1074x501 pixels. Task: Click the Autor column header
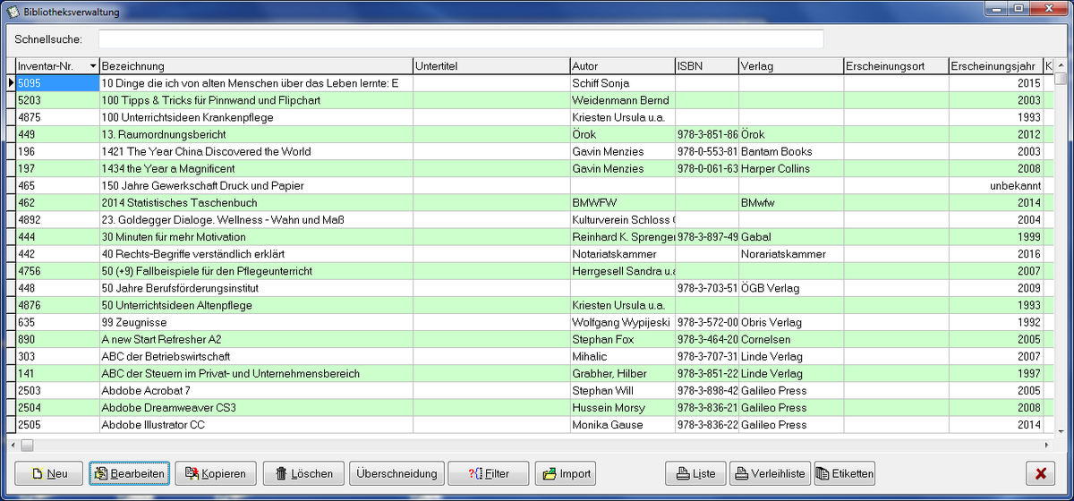(623, 66)
